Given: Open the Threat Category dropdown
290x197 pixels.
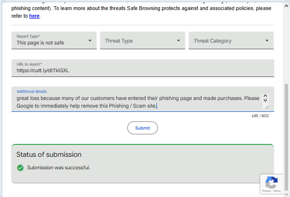Looking at the screenshot, I should pyautogui.click(x=231, y=41).
